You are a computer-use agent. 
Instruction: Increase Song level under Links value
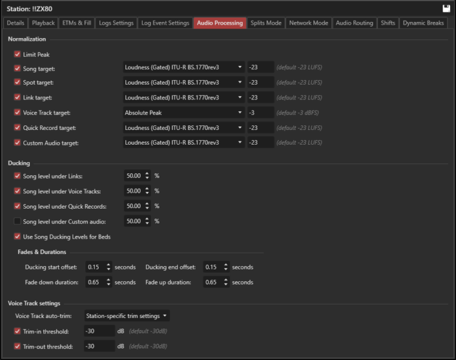(147, 173)
